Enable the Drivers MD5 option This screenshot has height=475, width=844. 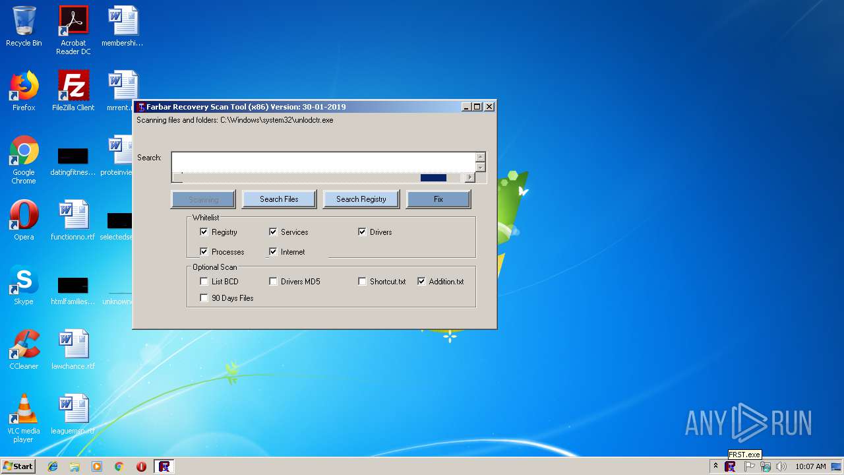click(x=273, y=282)
